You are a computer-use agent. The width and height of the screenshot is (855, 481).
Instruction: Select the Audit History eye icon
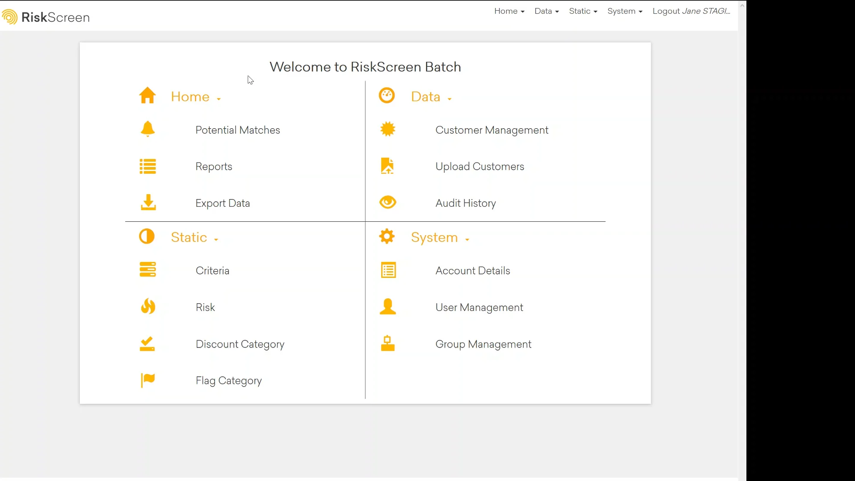(x=387, y=202)
